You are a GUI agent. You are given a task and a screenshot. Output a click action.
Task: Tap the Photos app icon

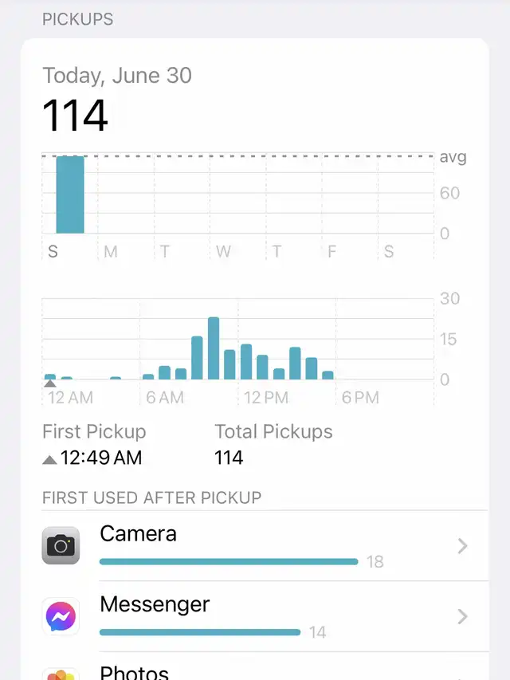[x=61, y=674]
